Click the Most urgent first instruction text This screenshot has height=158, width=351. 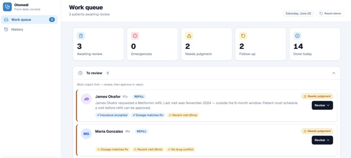[110, 85]
